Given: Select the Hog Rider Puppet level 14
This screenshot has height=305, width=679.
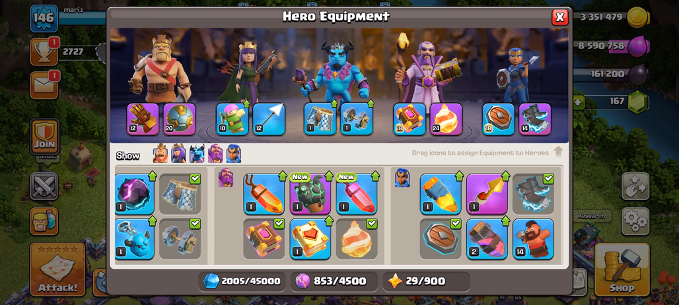Looking at the screenshot, I should 534,239.
